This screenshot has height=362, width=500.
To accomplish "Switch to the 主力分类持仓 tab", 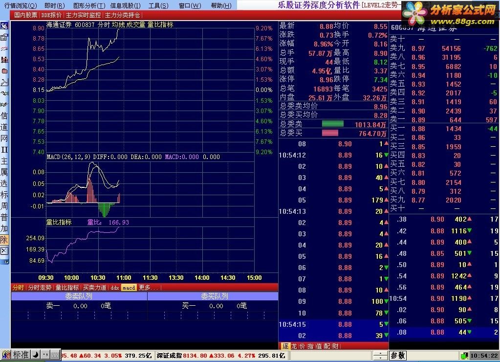I will click(123, 15).
